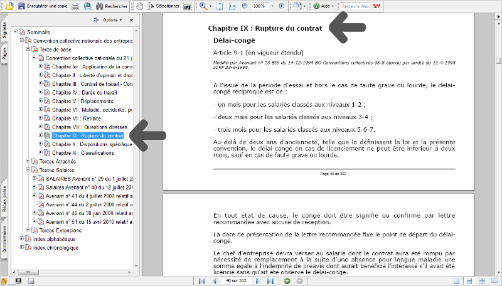Switch to facing pages layout
This screenshot has height=286, width=502.
[494, 281]
